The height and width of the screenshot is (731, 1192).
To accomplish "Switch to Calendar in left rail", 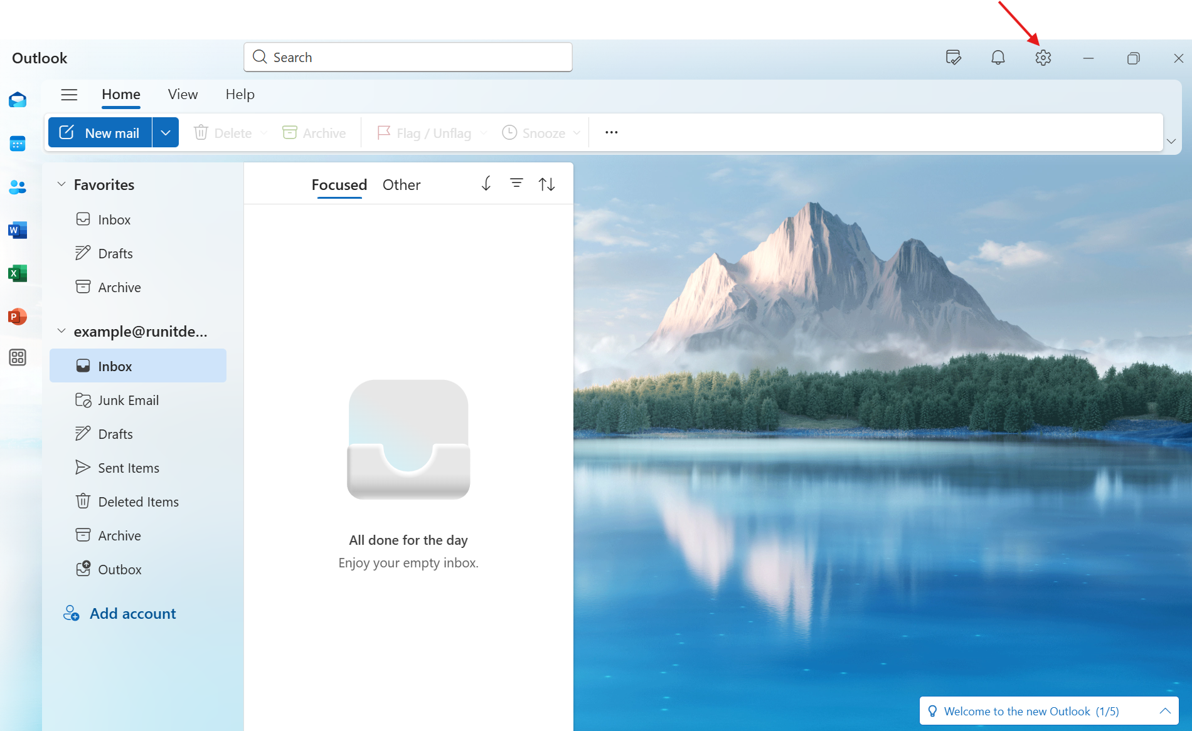I will click(x=18, y=144).
